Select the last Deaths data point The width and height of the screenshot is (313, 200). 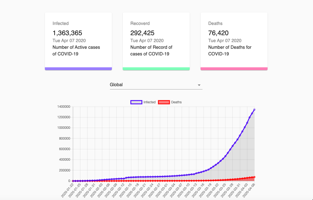click(x=254, y=177)
